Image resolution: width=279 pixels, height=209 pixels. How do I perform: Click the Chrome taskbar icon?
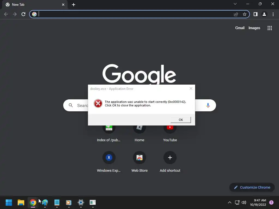tap(33, 202)
